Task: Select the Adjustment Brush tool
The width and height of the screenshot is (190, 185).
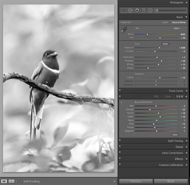Action: pyautogui.click(x=157, y=10)
